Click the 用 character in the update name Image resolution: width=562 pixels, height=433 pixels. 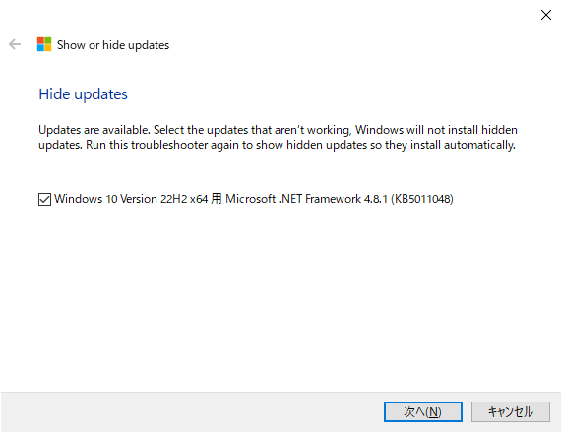[x=217, y=199]
